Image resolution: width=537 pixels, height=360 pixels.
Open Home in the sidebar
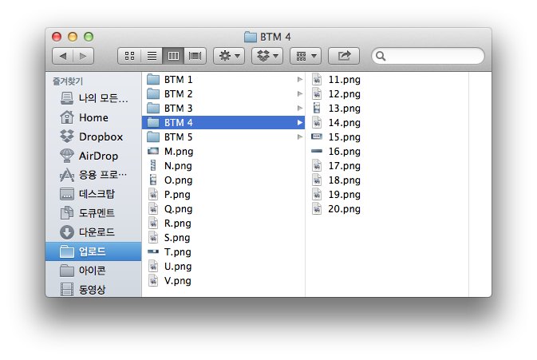(93, 117)
